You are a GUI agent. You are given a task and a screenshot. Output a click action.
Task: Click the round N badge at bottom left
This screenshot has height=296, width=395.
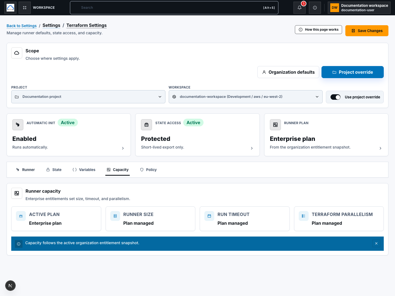click(10, 286)
